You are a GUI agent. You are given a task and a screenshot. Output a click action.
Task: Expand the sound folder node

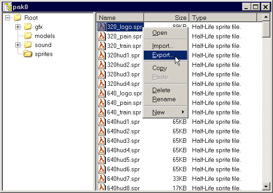click(18, 45)
